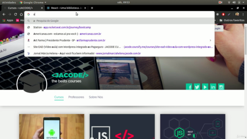This screenshot has height=139, width=247.
Task: Choose the Americanas.com suggestion
Action: click(119, 34)
